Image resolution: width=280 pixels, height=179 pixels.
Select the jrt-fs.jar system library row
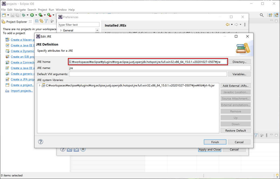tap(128, 85)
